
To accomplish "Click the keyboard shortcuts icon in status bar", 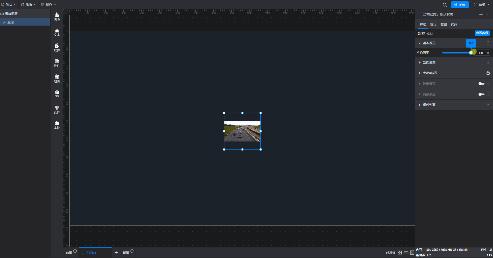I will click(406, 253).
